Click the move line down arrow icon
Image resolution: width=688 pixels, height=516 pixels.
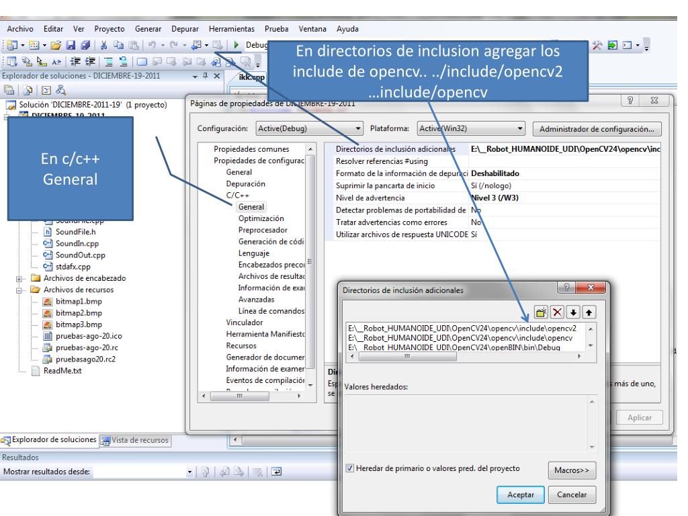[x=573, y=312]
